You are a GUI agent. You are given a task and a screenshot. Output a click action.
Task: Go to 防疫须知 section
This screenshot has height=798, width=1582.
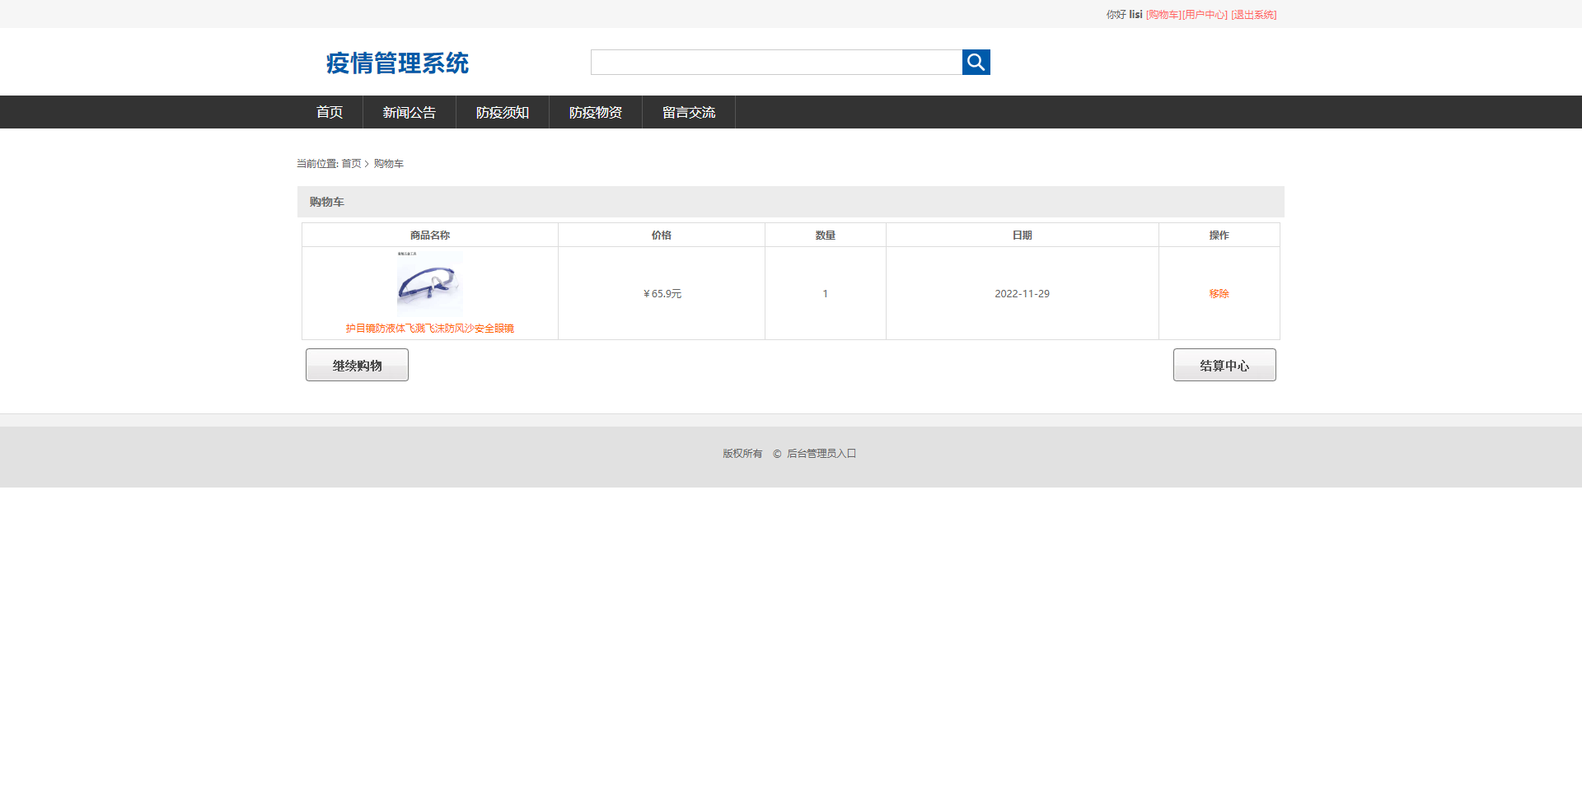[x=503, y=112]
